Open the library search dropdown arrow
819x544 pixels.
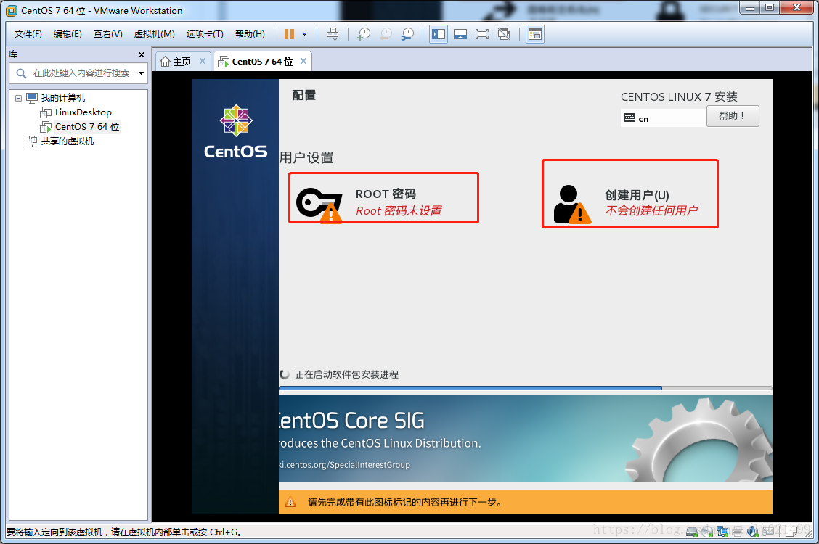tap(141, 73)
